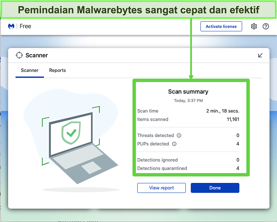Switch to the Scanner tab

pos(30,70)
